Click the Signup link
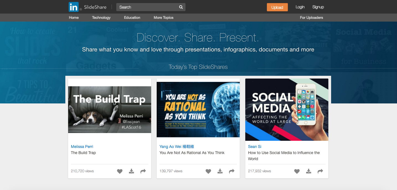 coord(318,7)
